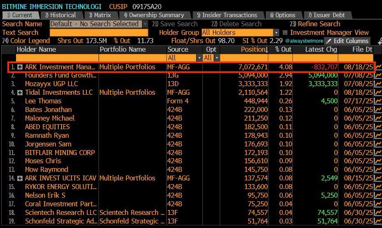Open chart icon for Founders Fund Growth row
The image size is (382, 228).
coord(378,75)
